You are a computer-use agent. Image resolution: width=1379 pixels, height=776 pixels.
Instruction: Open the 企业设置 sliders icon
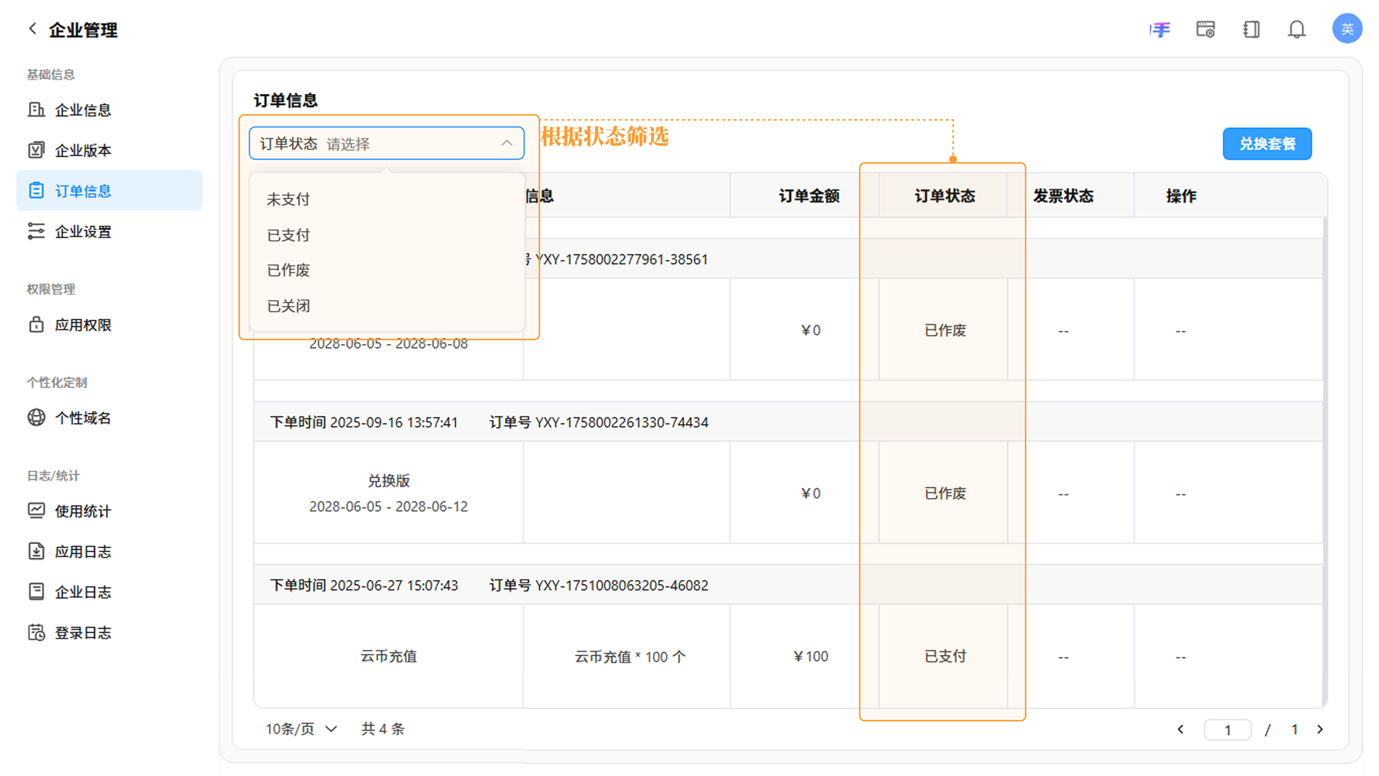(36, 231)
